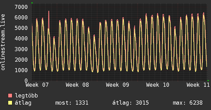Image resolution: width=211 pixels, height=110 pixels.
Task: Click the Week 08 axis label
Action: point(77,85)
